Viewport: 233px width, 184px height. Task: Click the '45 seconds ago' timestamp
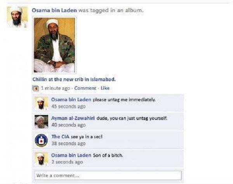[x=68, y=106]
